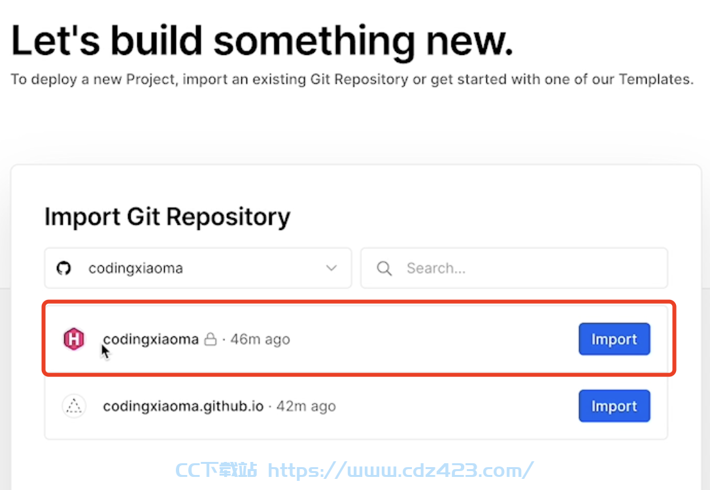Screen dimensions: 710x490
Task: Click the 46m ago timestamp
Action: tap(260, 339)
